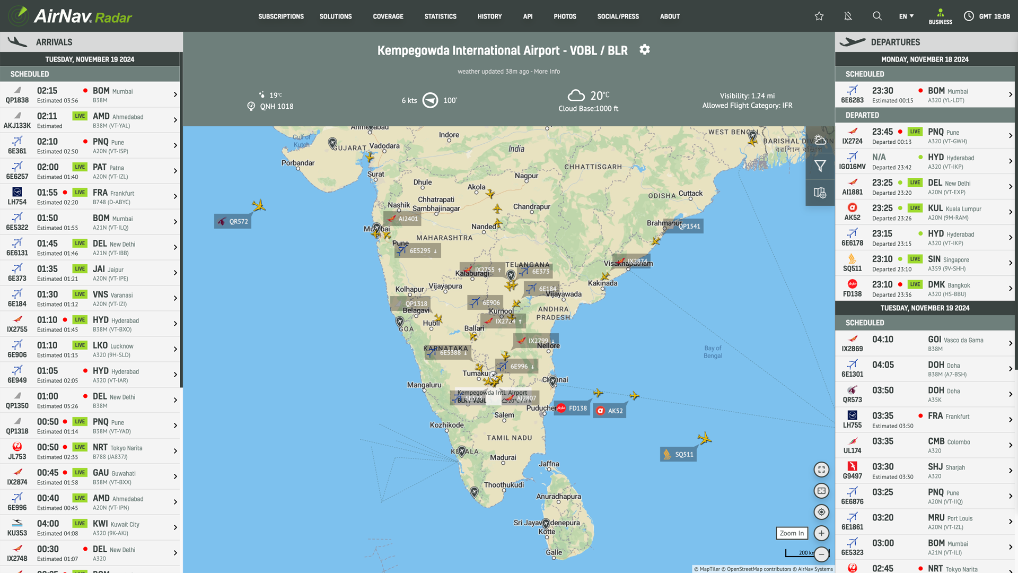Zoom in with the plus button

tap(821, 533)
